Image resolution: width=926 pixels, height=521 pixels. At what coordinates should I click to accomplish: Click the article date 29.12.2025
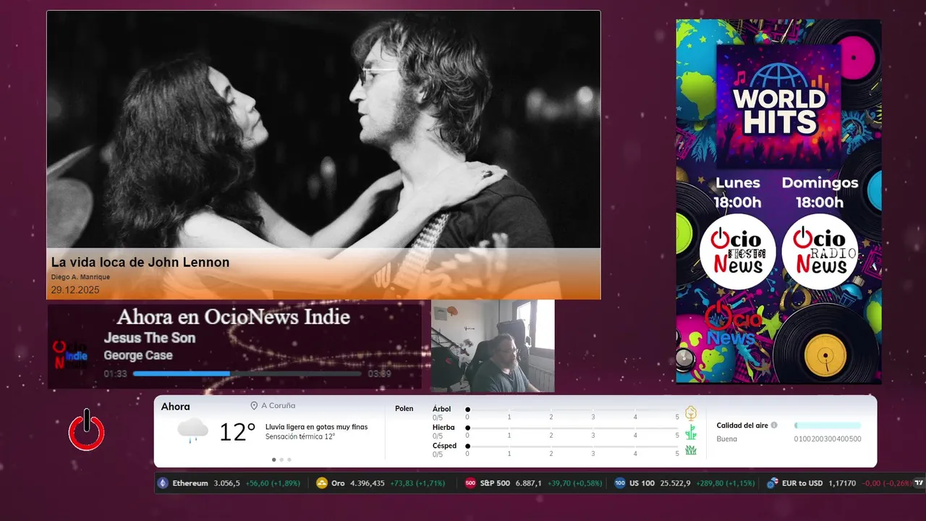tap(75, 290)
